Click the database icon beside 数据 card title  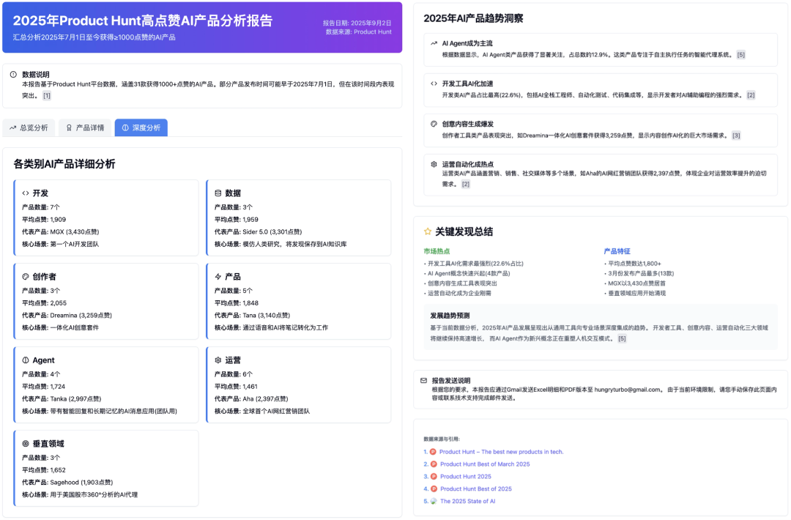(218, 193)
